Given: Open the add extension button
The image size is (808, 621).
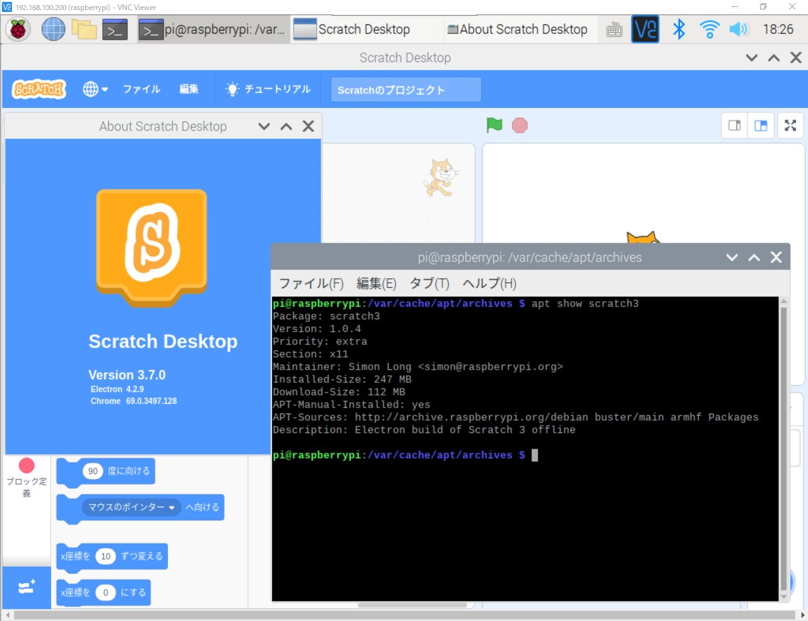Looking at the screenshot, I should pyautogui.click(x=27, y=587).
